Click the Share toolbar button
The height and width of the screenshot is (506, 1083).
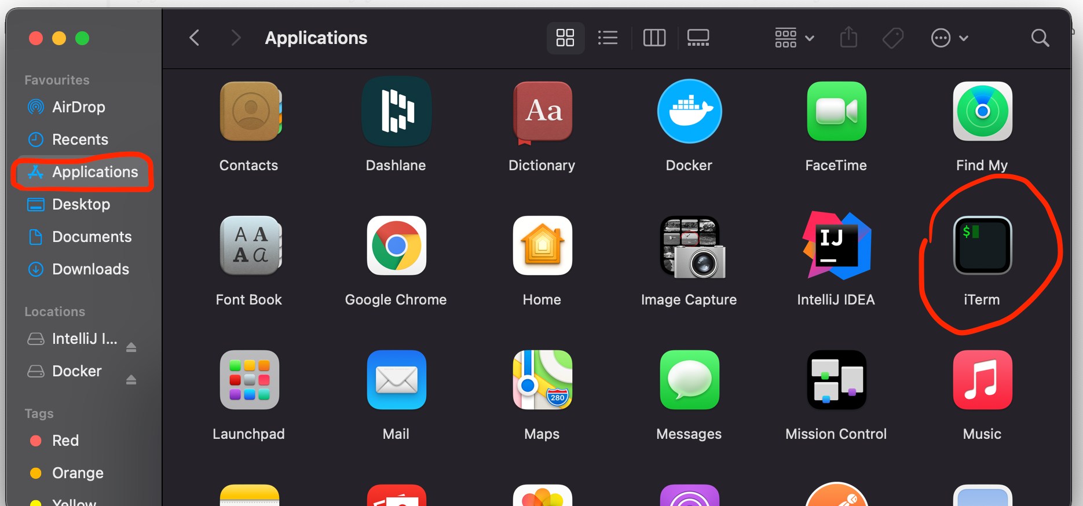click(848, 38)
